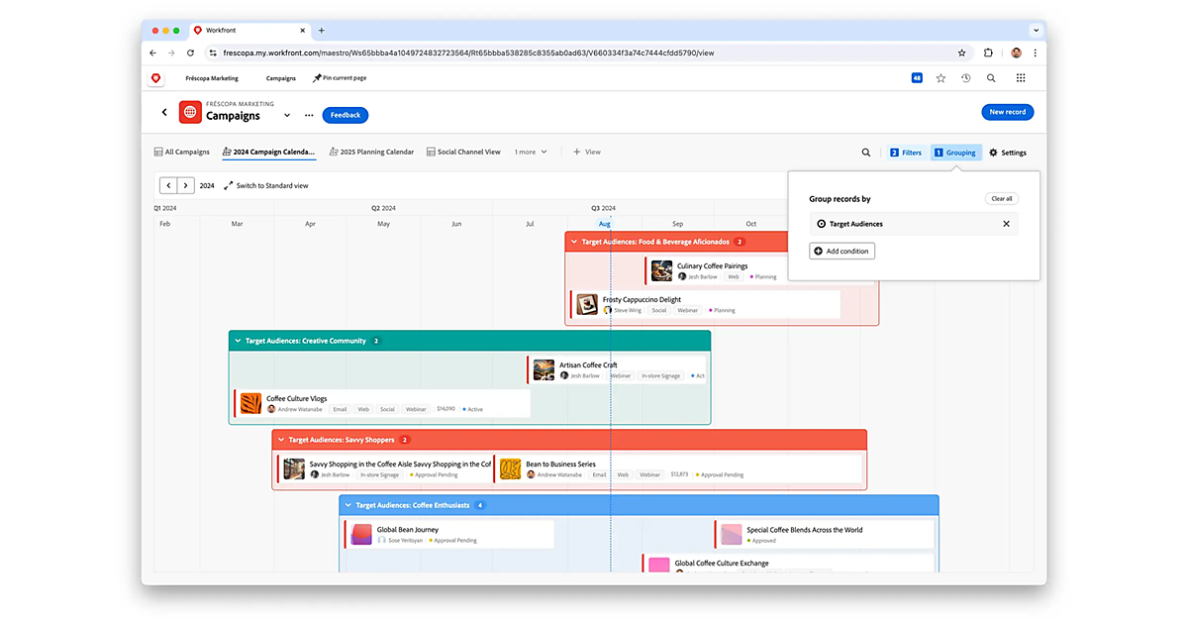Switch to 2025 Planning Calendar tab
The width and height of the screenshot is (1188, 624).
point(371,153)
